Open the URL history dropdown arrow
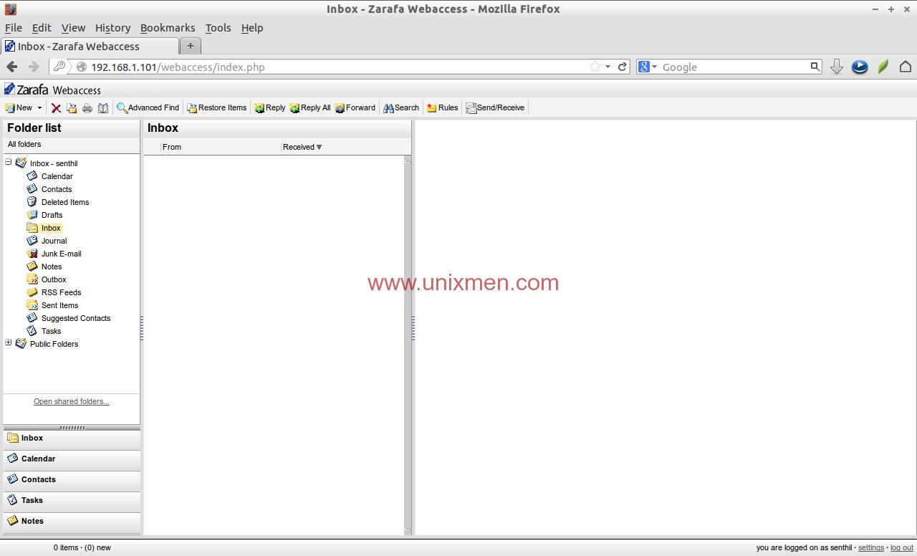Image resolution: width=917 pixels, height=556 pixels. [x=608, y=67]
